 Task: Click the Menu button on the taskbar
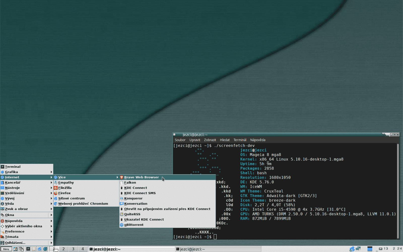click(6, 249)
